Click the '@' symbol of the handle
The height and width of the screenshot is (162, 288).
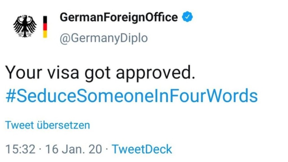64,39
